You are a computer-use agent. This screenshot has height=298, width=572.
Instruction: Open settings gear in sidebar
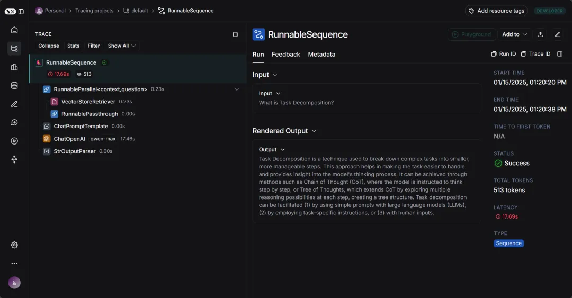click(14, 245)
